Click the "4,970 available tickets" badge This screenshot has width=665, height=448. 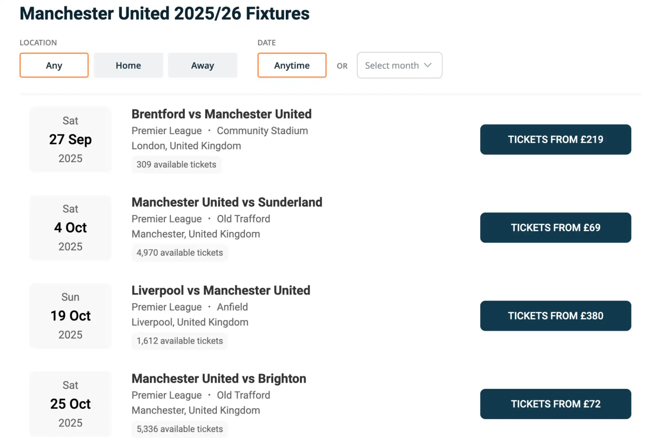(x=180, y=252)
